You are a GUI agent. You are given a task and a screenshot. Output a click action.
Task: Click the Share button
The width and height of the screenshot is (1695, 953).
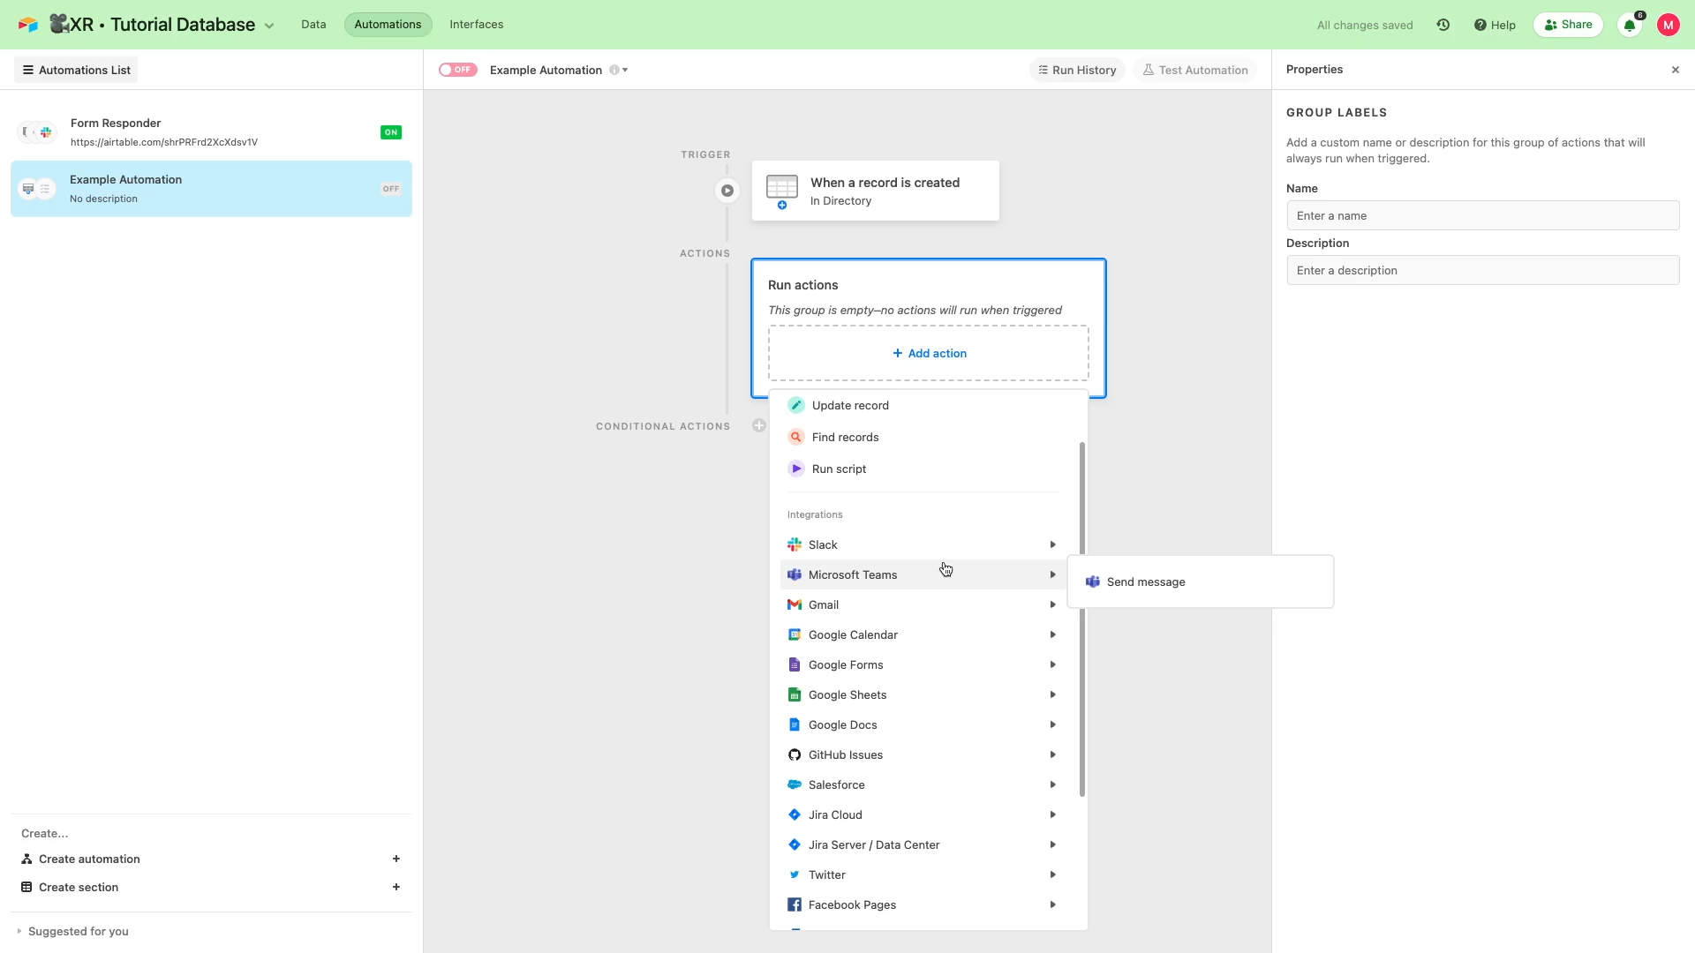click(x=1568, y=25)
